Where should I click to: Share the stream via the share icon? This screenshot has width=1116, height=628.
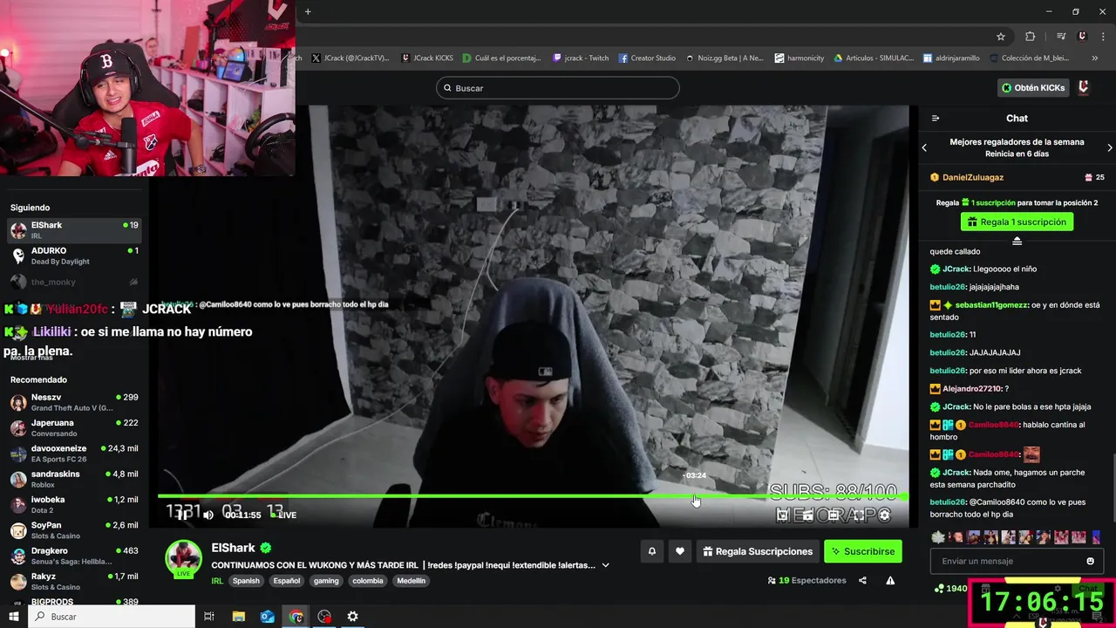coord(862,580)
